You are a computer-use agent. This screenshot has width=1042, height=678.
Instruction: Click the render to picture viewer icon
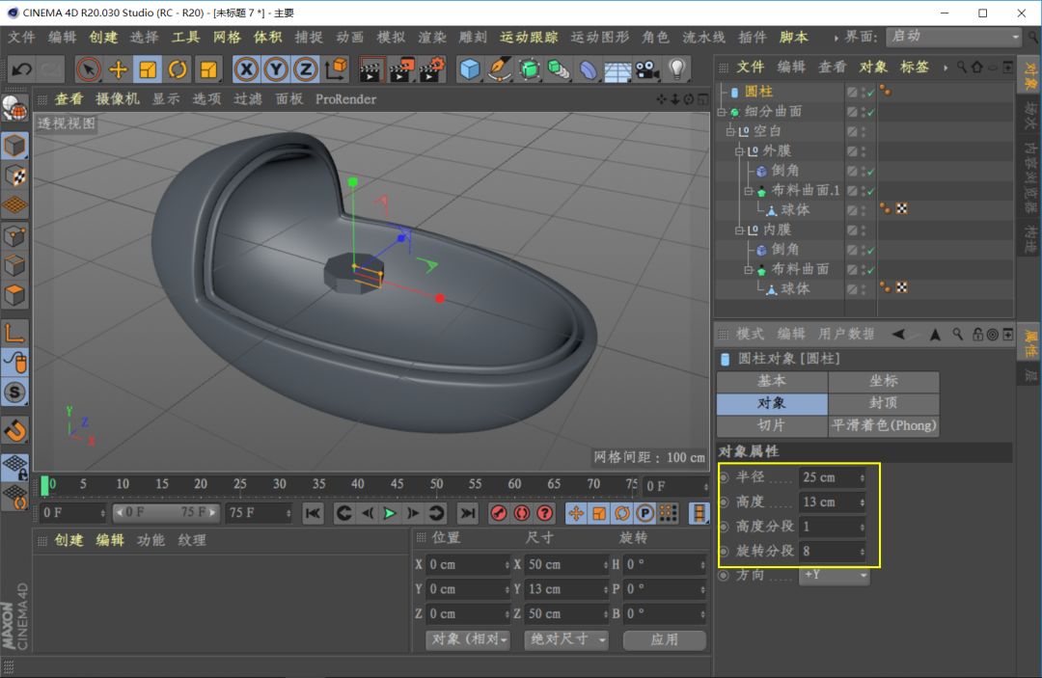(403, 69)
